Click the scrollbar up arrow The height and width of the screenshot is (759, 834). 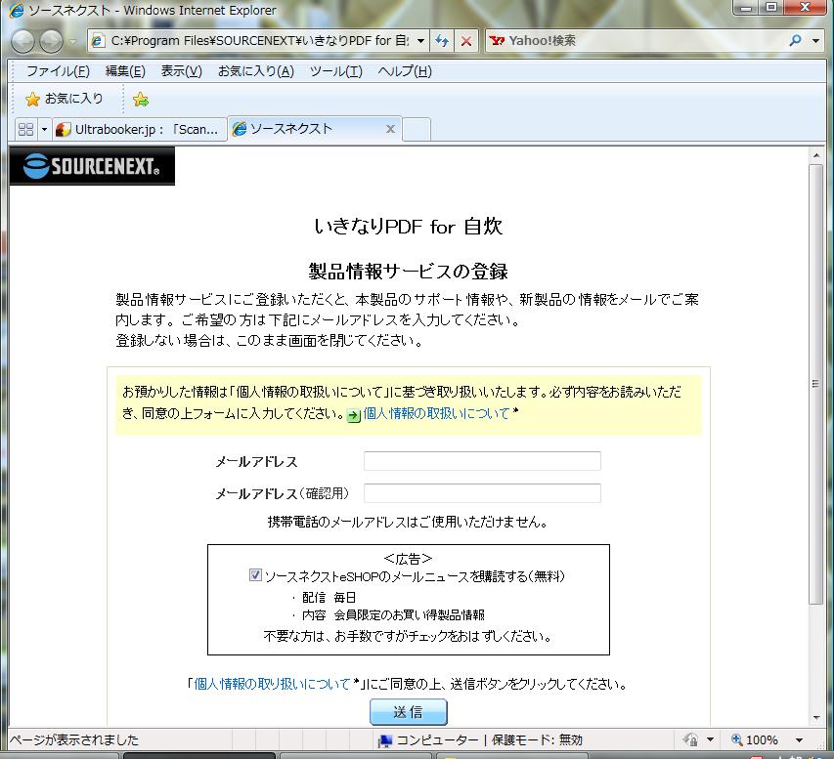(816, 155)
